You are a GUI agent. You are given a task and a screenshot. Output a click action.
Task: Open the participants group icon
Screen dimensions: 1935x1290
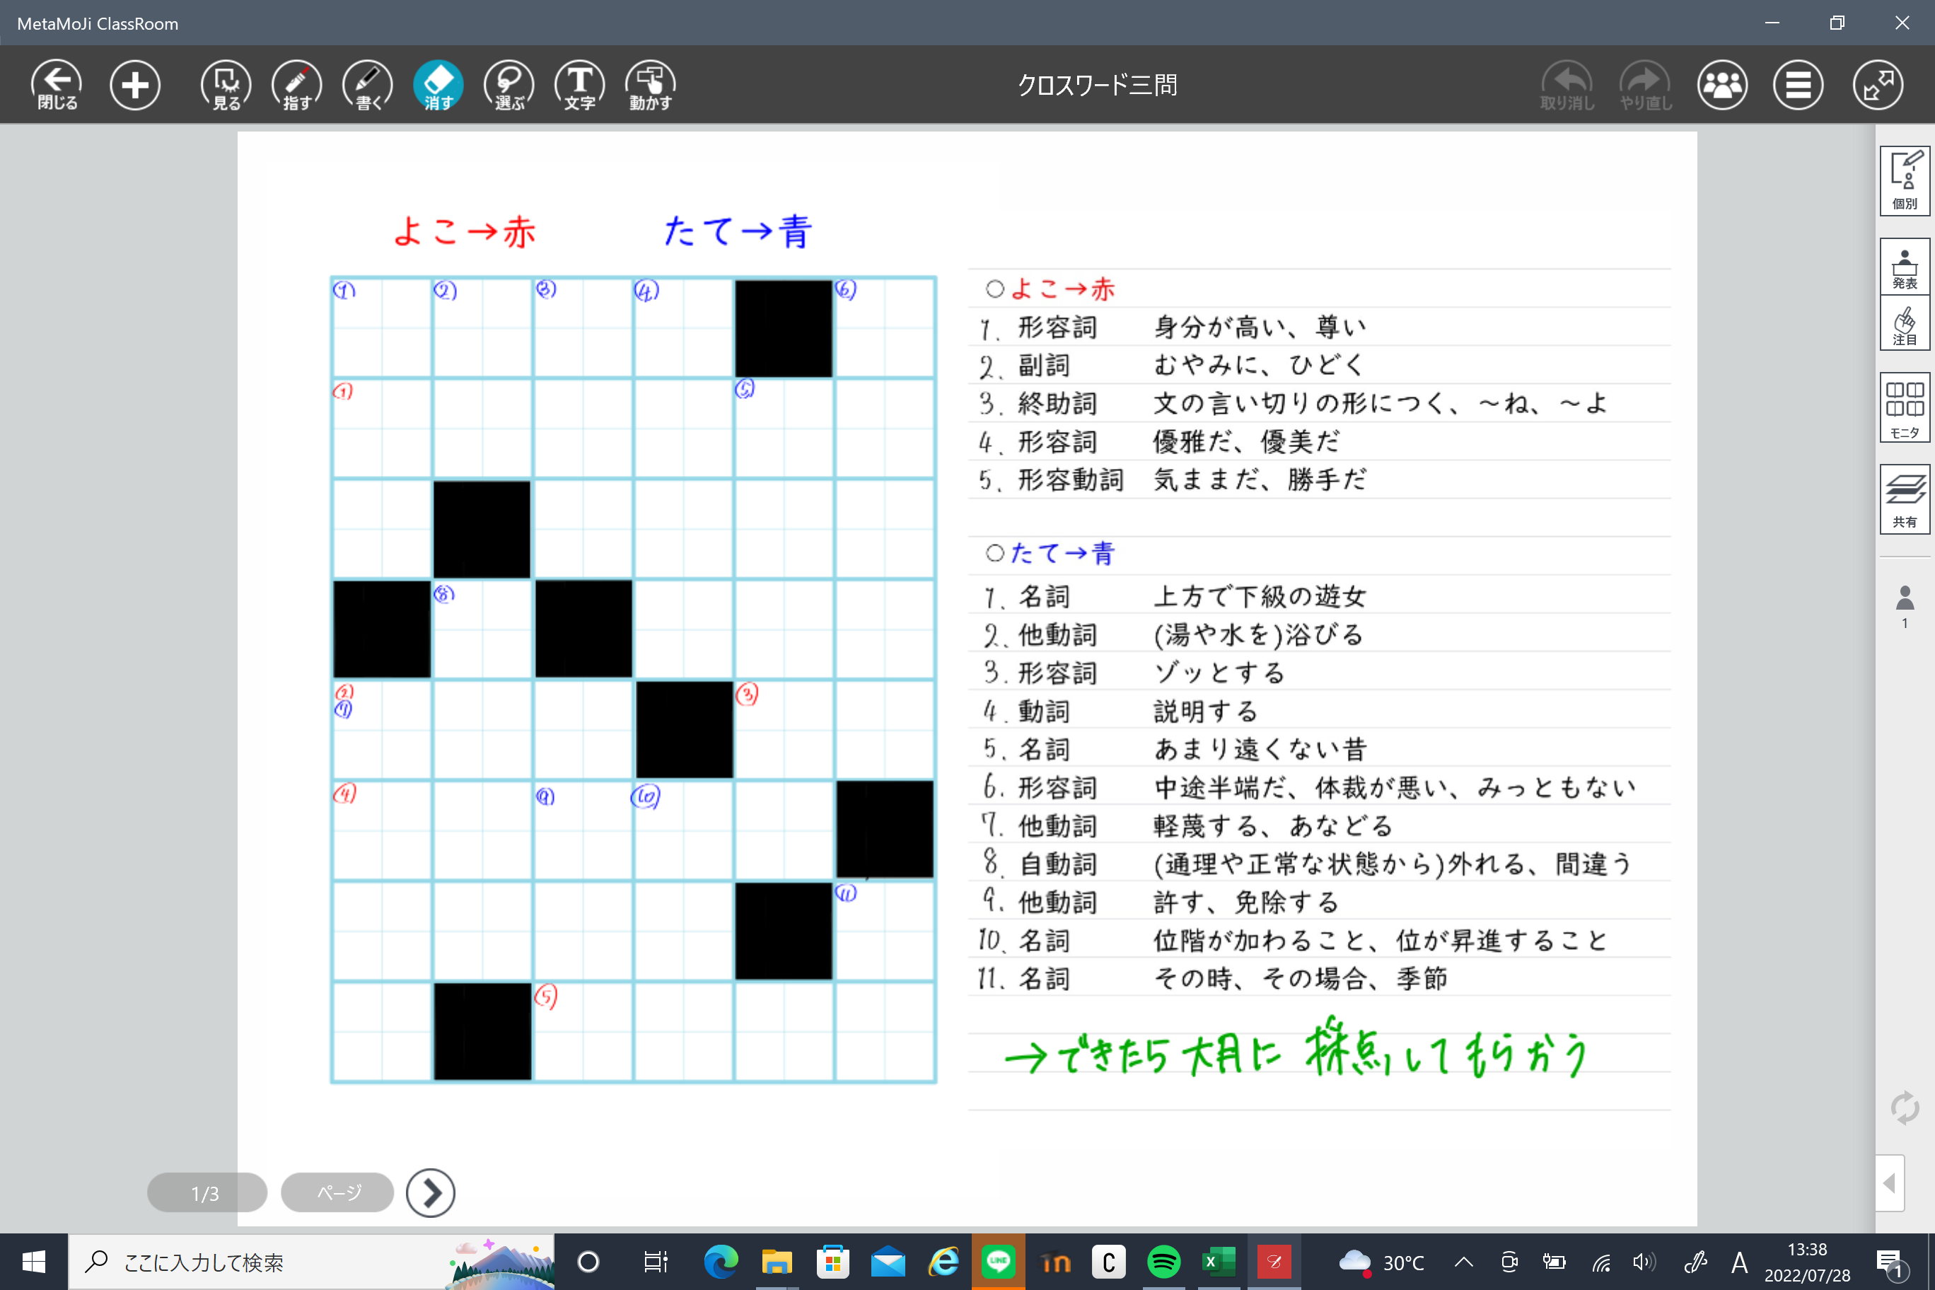click(1722, 84)
